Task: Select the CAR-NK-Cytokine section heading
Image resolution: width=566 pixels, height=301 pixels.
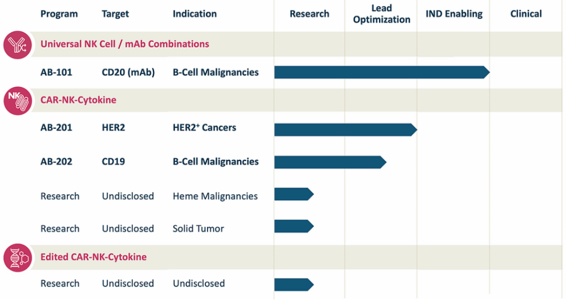Action: (78, 99)
